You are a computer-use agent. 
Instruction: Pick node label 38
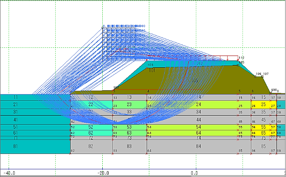click(279, 112)
